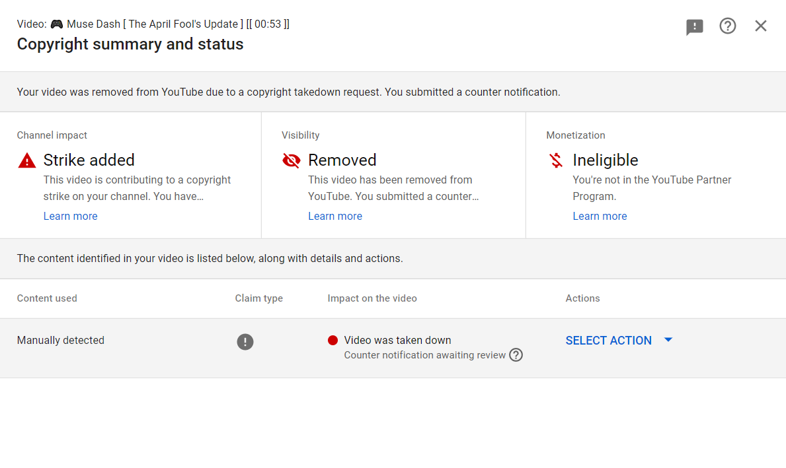786x468 pixels.
Task: Click the crossed-out dollar Ineligible icon
Action: [x=556, y=160]
